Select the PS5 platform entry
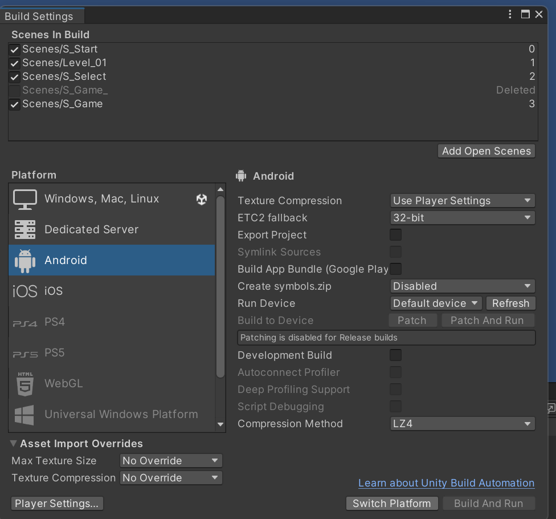556x519 pixels. [112, 353]
